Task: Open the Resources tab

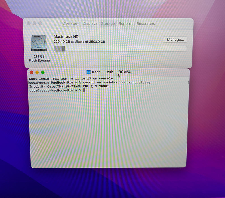Action: click(146, 24)
